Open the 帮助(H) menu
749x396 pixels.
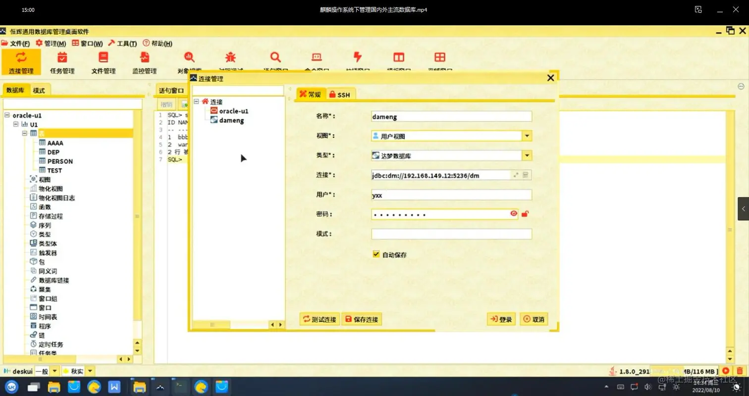(158, 44)
